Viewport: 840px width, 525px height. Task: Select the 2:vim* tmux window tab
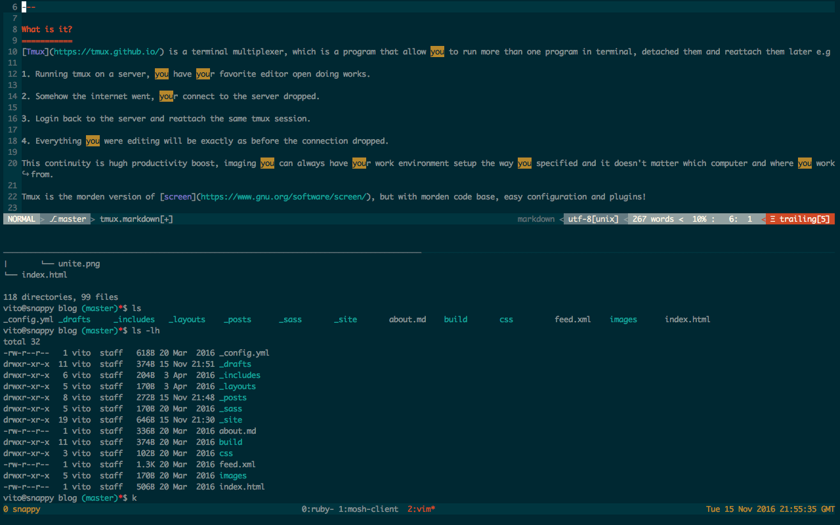point(421,509)
